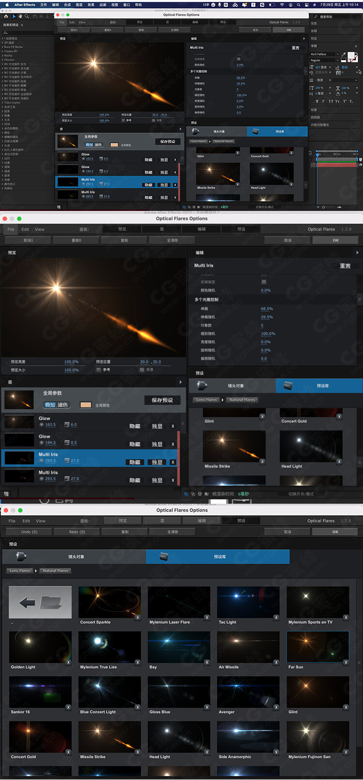
Task: Open the Wi-Fi status icon in menu bar
Action: coord(282,4)
